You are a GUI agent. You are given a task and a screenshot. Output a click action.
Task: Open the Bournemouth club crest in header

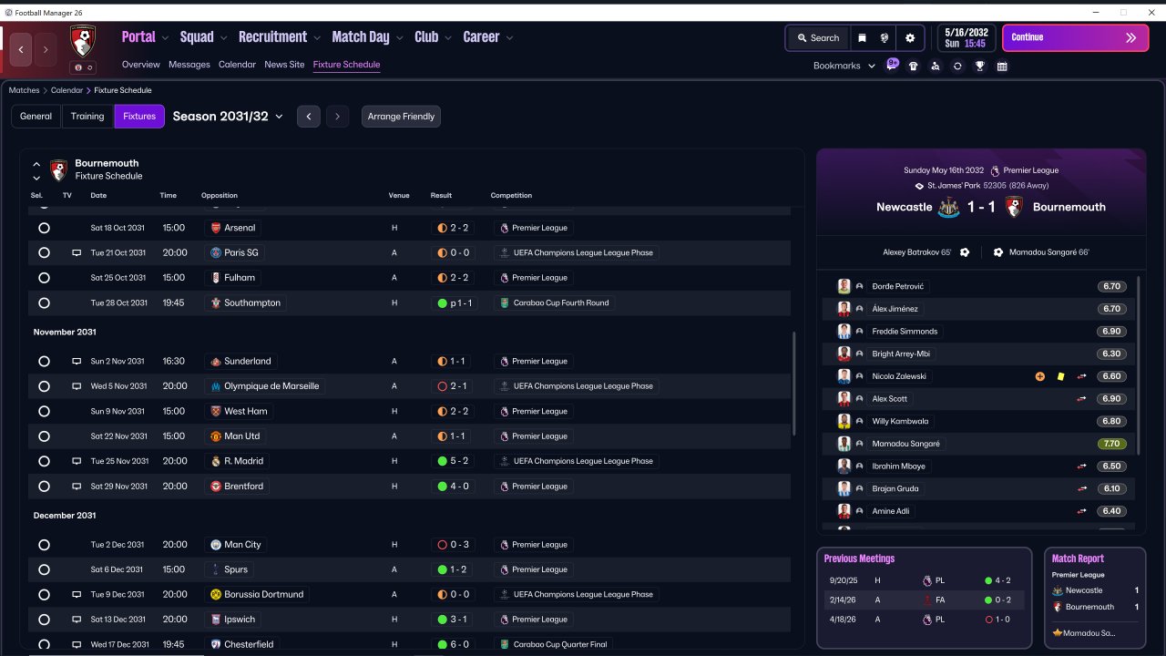click(x=83, y=40)
